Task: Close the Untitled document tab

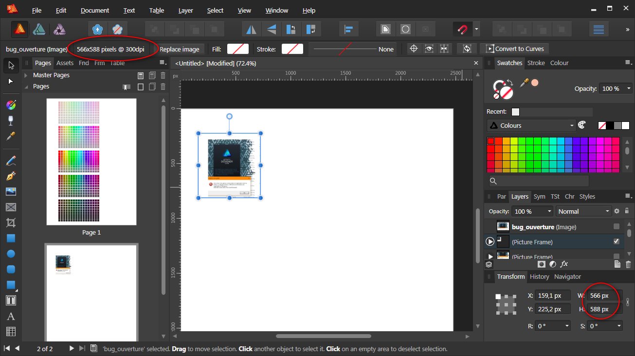Action: [x=476, y=63]
